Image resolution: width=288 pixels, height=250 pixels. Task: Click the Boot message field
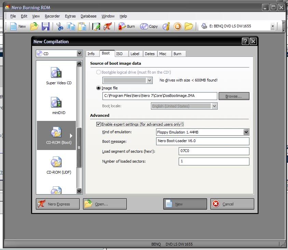[x=203, y=141]
